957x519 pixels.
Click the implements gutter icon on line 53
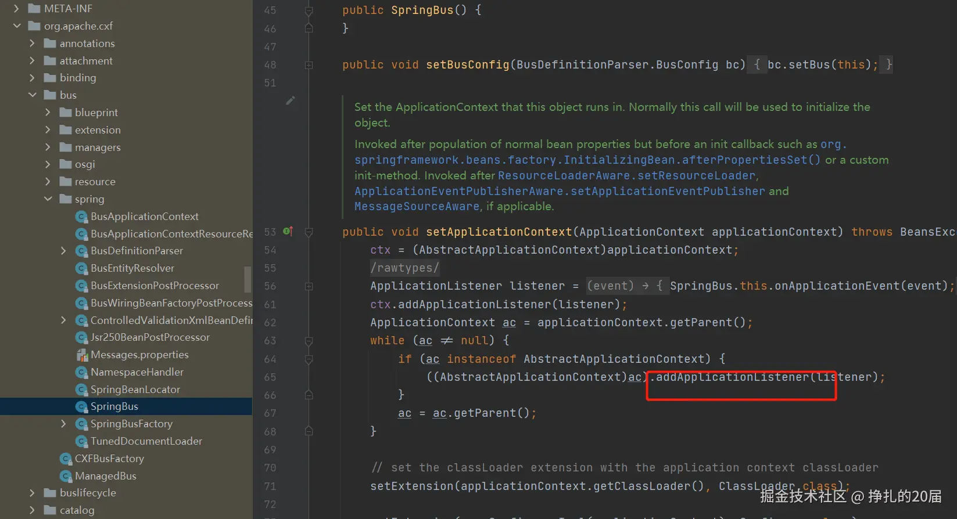click(288, 232)
